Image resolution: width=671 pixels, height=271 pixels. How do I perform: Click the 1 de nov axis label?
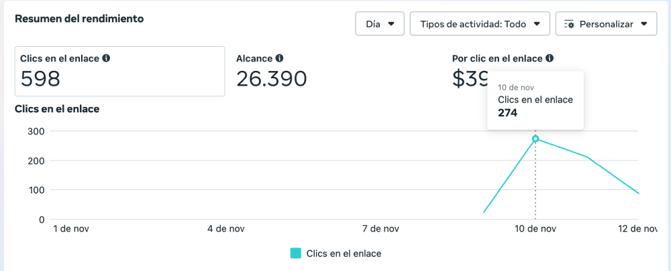click(71, 229)
